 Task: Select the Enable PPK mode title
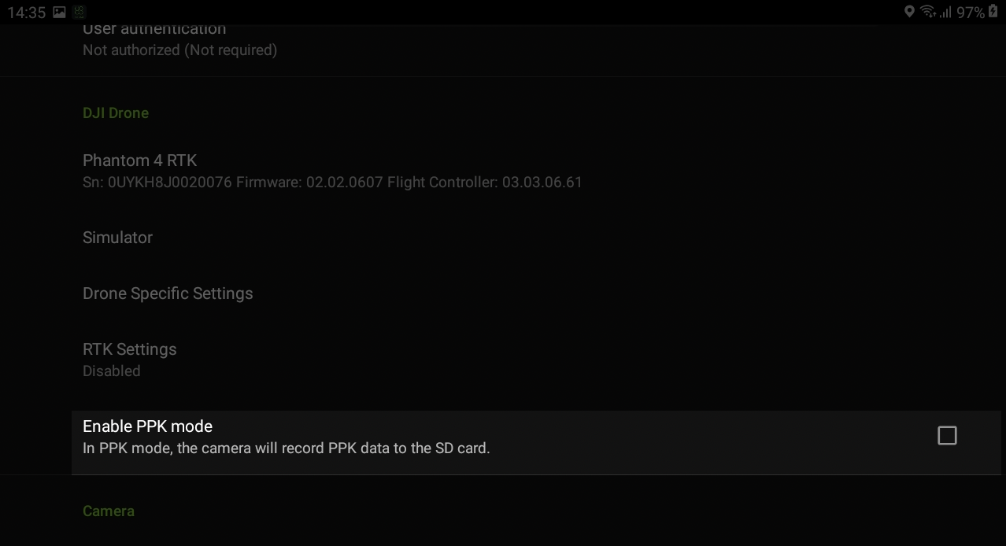(x=147, y=426)
